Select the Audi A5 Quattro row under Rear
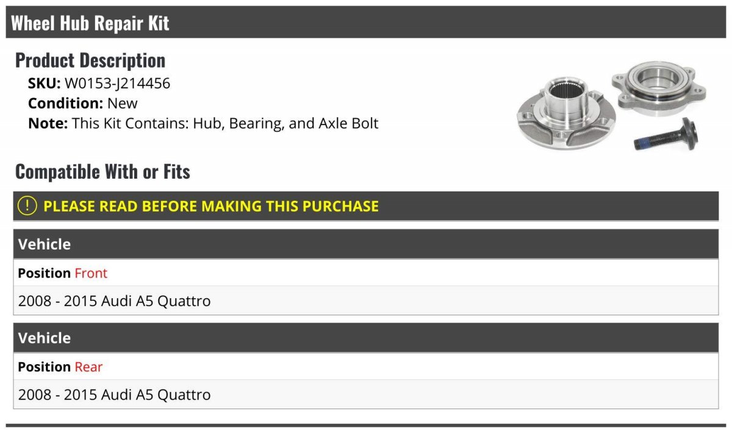The height and width of the screenshot is (433, 732). pos(114,395)
